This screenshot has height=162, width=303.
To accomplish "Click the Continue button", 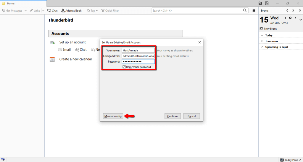I will coord(173,116).
